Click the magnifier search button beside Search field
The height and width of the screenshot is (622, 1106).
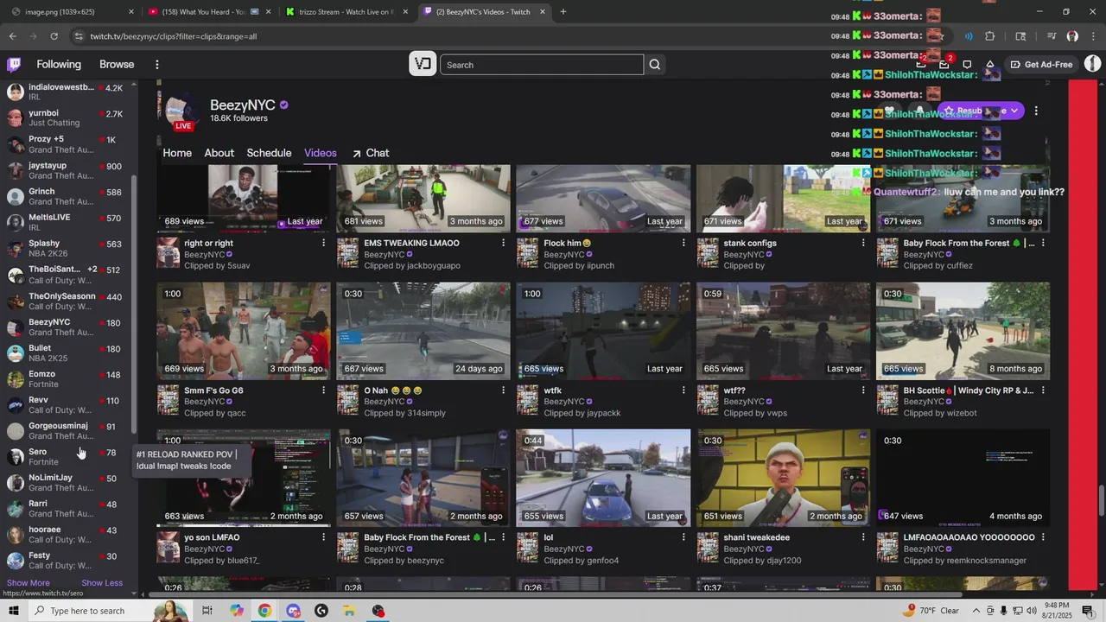[655, 65]
